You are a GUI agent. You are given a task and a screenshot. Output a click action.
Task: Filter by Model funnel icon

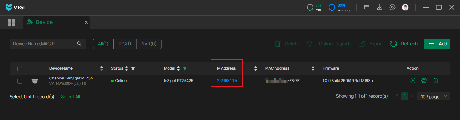[x=185, y=68]
